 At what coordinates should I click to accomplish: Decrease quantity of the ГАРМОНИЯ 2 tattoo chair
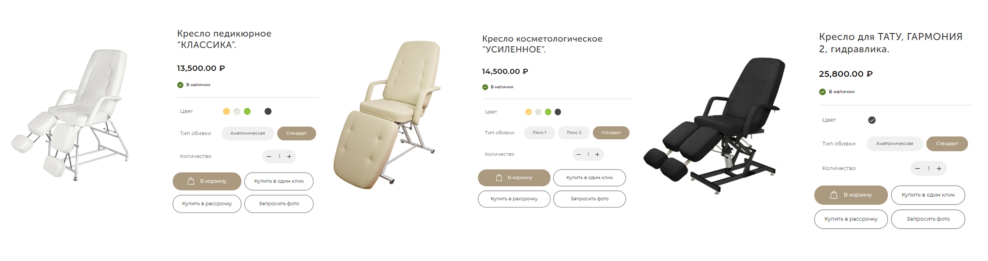coord(917,168)
